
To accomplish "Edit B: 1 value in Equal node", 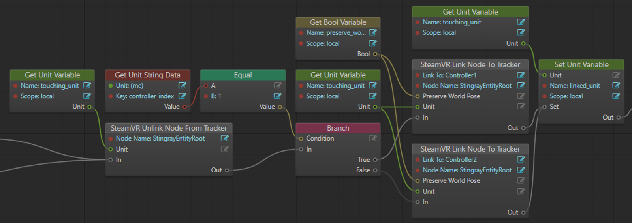I will pyautogui.click(x=278, y=96).
